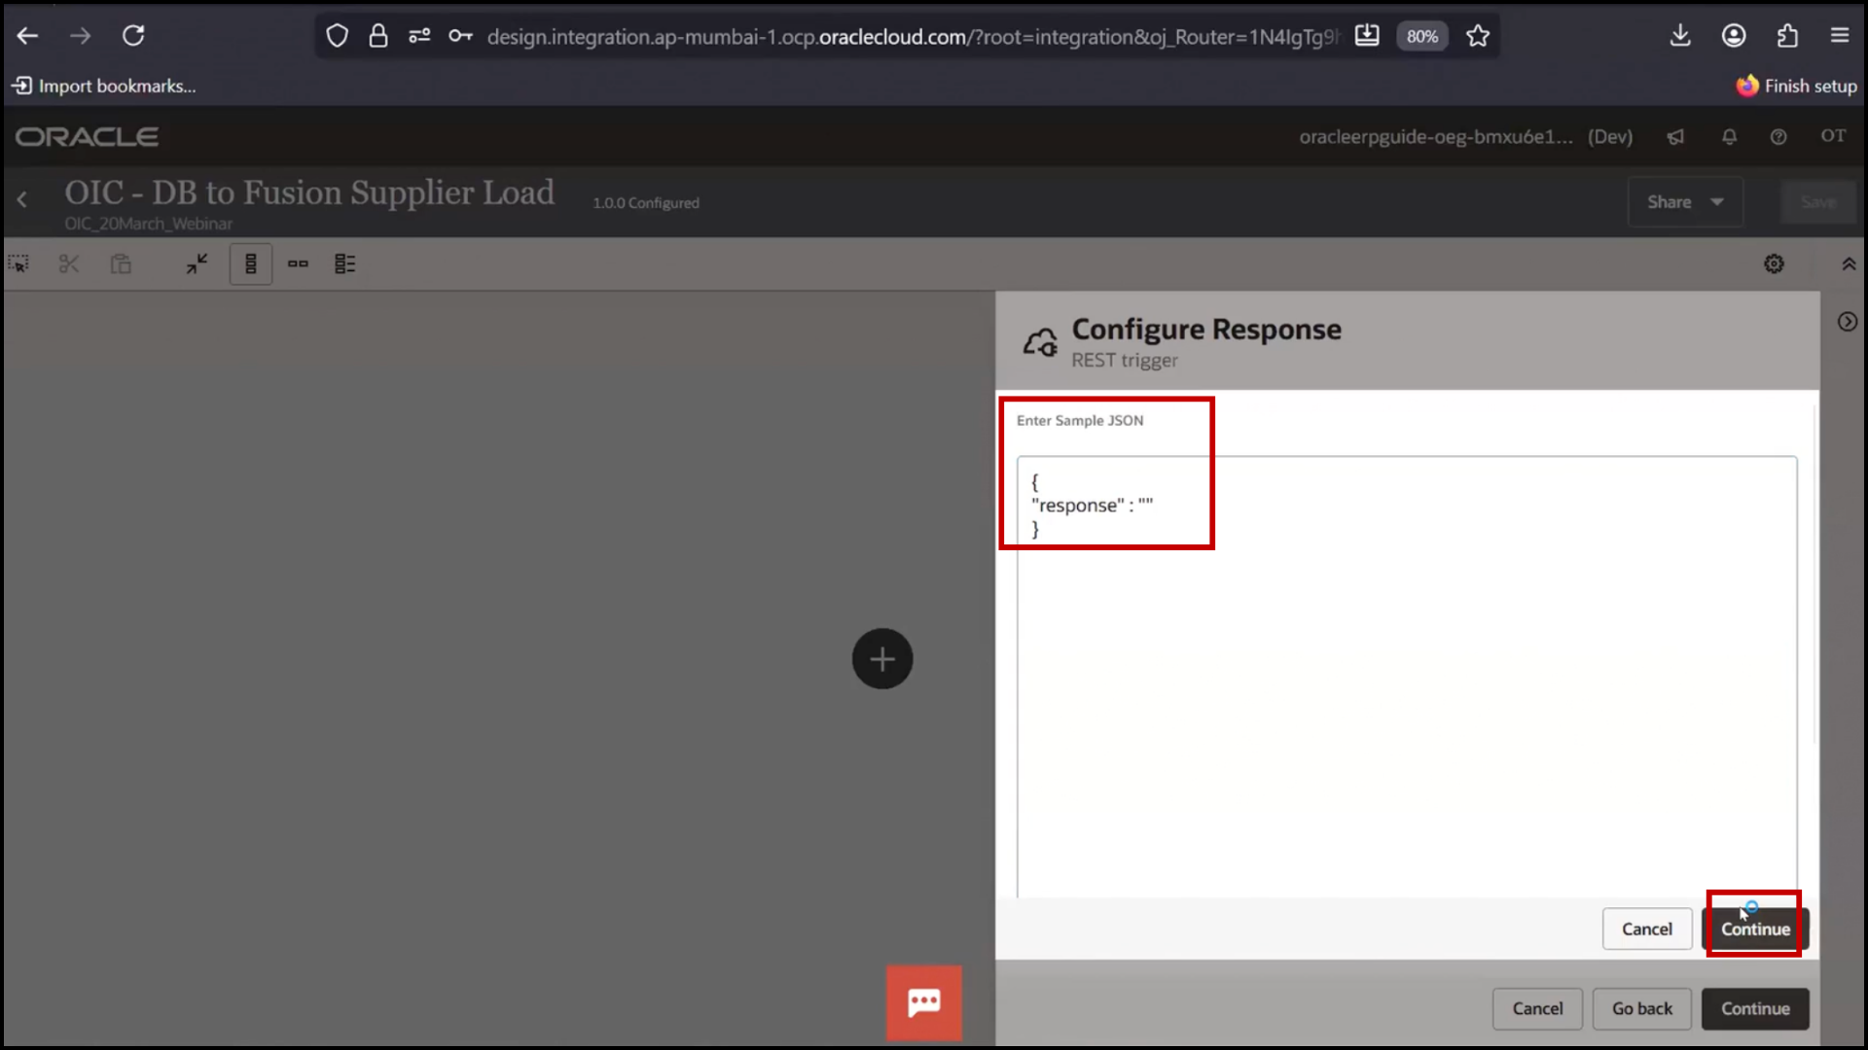Click the browser address bar URL

tap(913, 37)
